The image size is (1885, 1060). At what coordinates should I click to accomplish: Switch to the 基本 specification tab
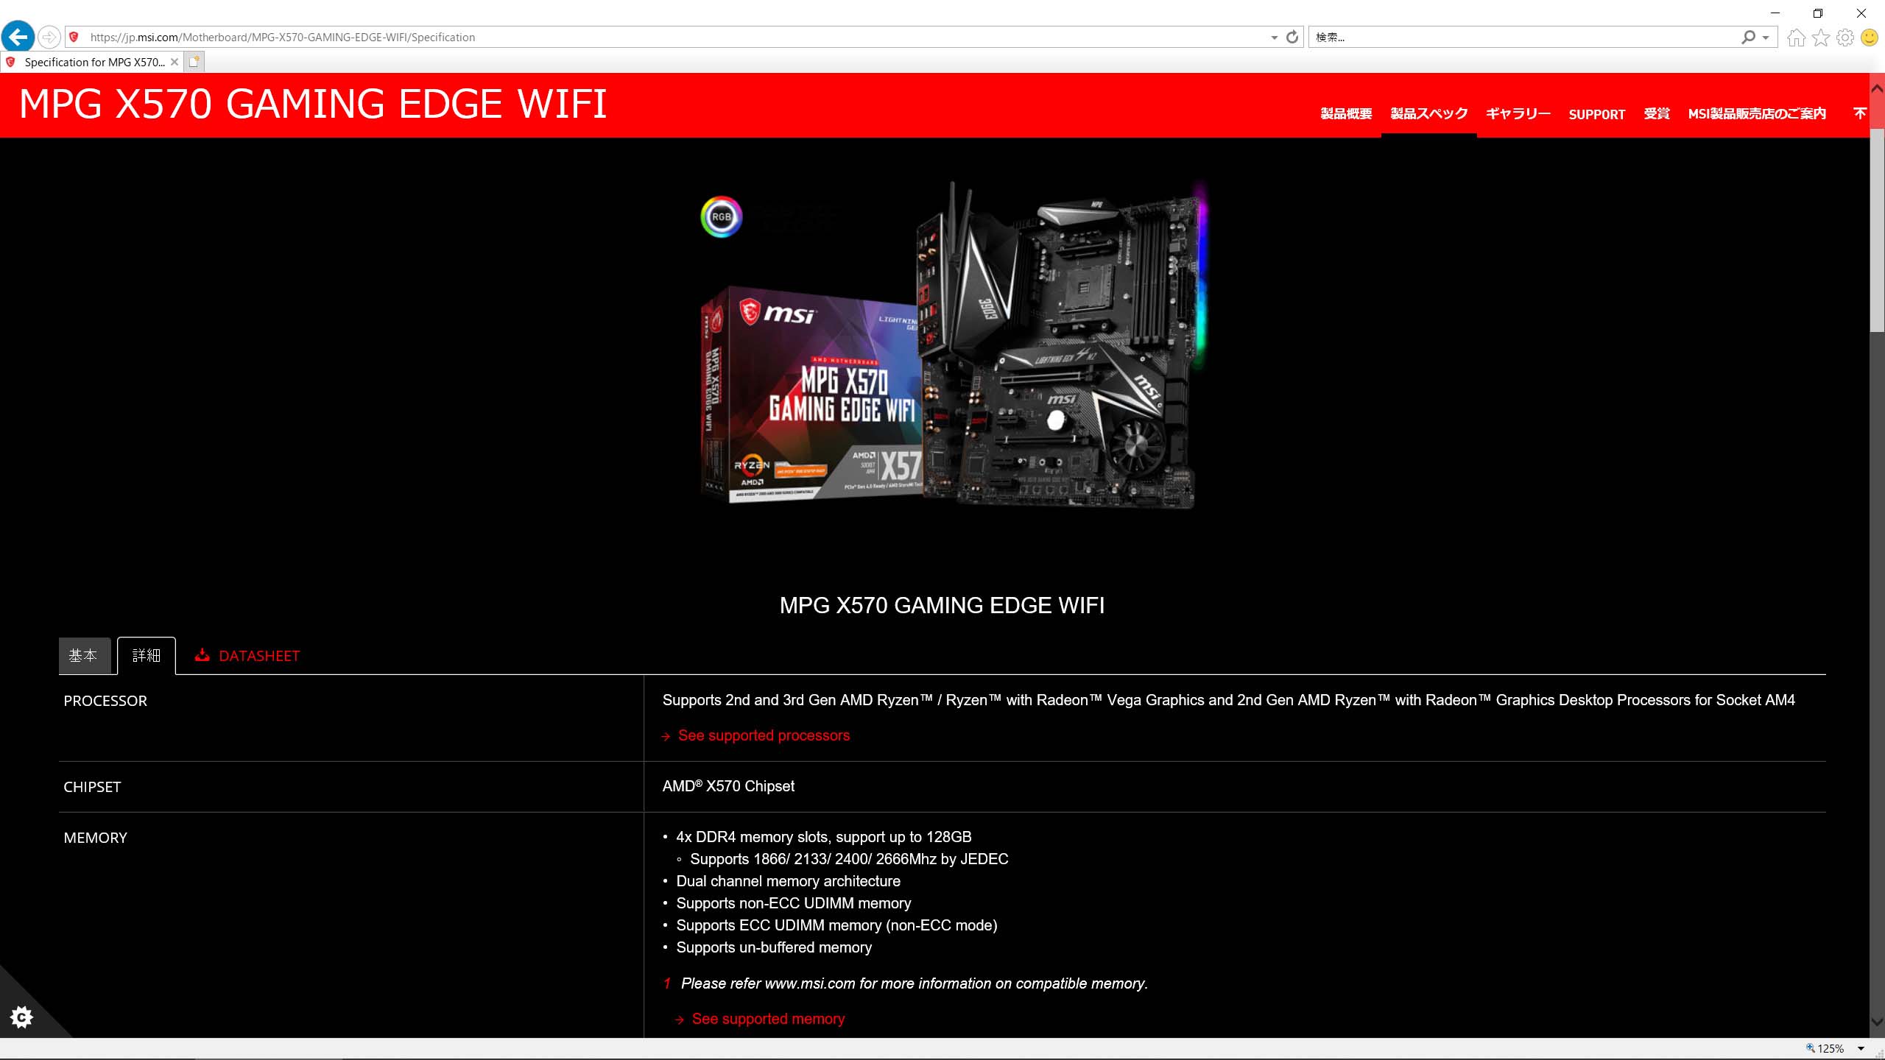(x=85, y=655)
